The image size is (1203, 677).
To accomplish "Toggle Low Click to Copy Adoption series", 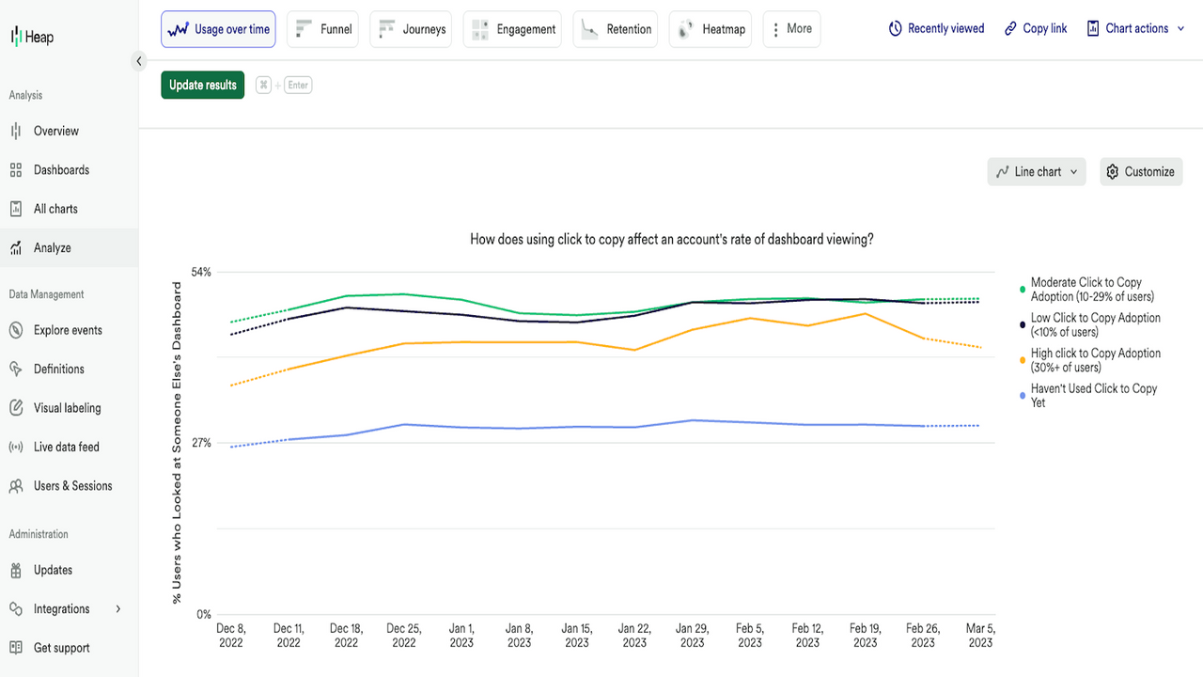I will click(x=1096, y=325).
